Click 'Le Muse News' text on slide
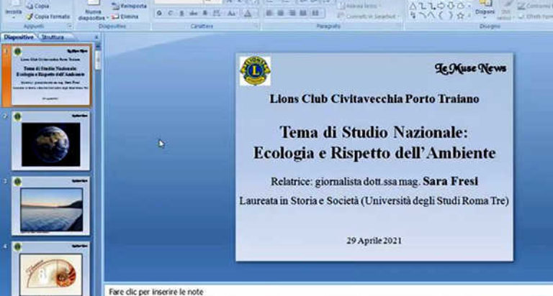Image resolution: width=553 pixels, height=296 pixels. 470,68
